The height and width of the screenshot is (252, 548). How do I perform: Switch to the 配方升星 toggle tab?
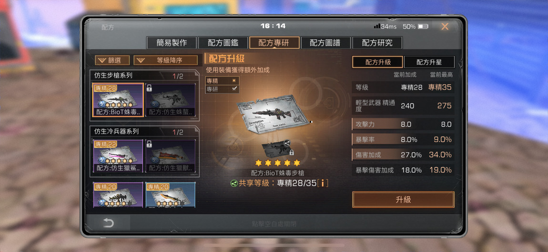tap(429, 62)
